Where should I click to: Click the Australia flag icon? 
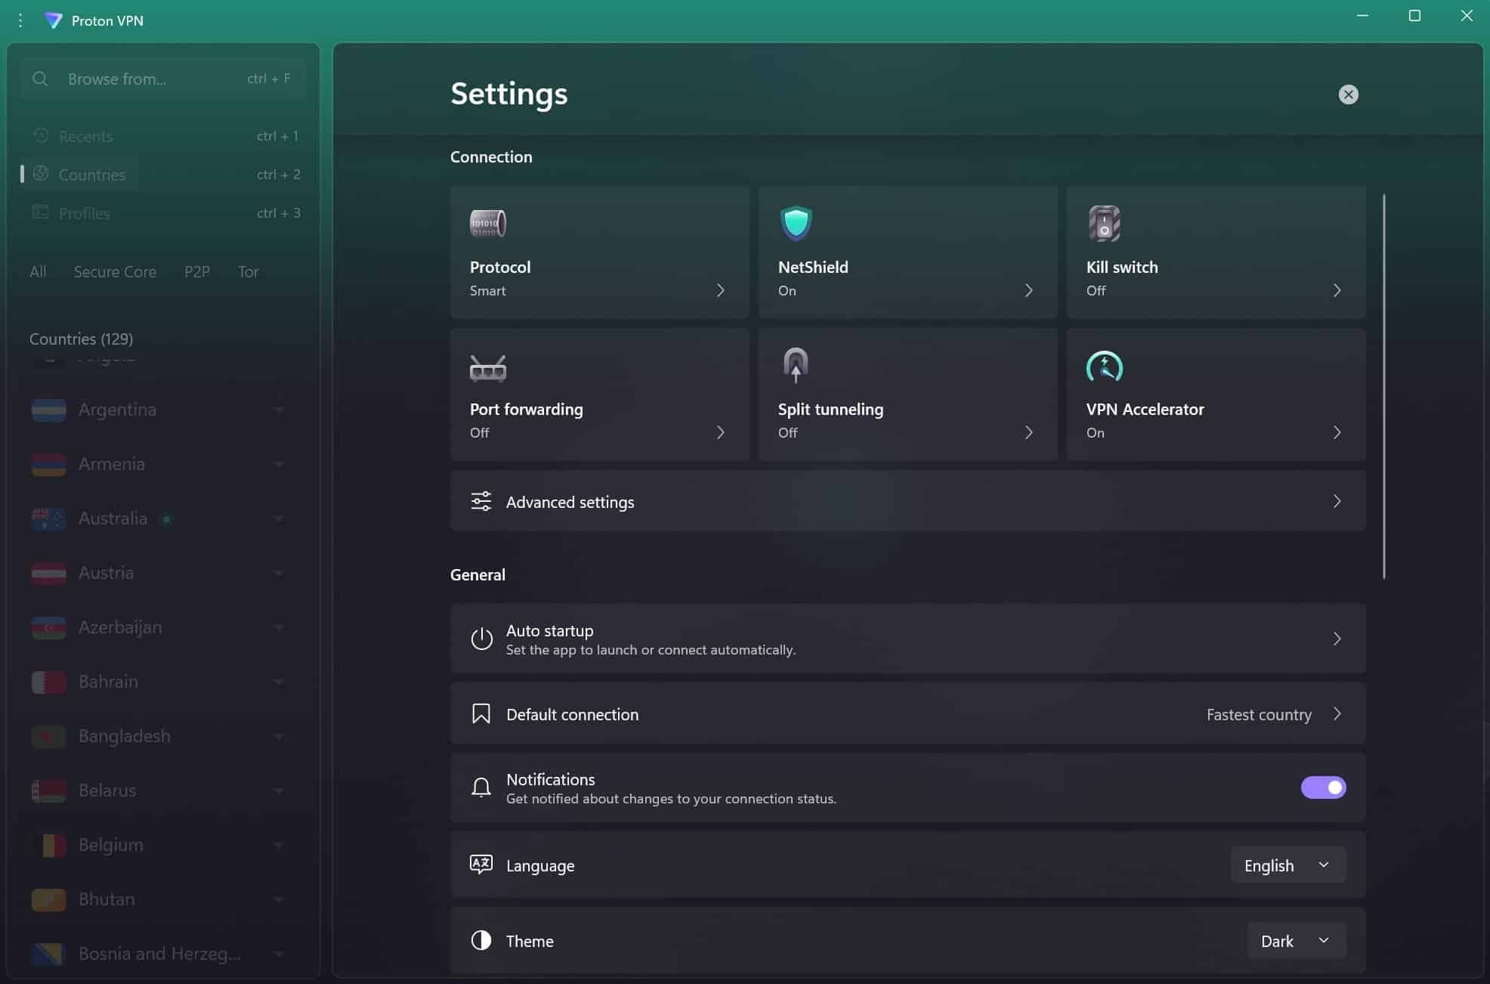[x=48, y=518]
